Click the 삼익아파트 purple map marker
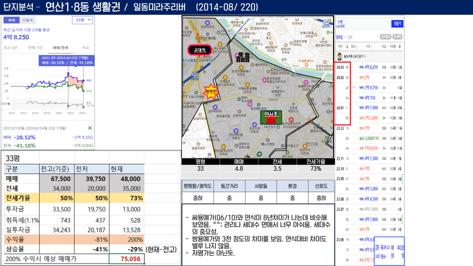 pos(215,107)
